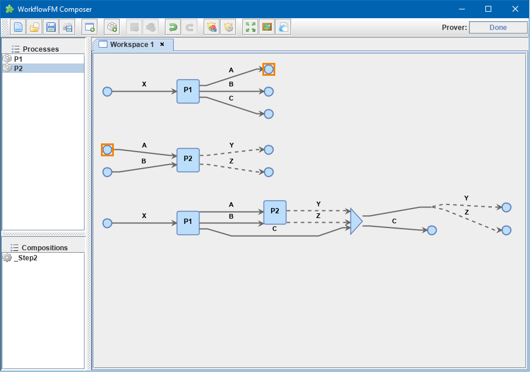The height and width of the screenshot is (372, 530).
Task: Expand layout using the green arrows icon
Action: coord(249,27)
